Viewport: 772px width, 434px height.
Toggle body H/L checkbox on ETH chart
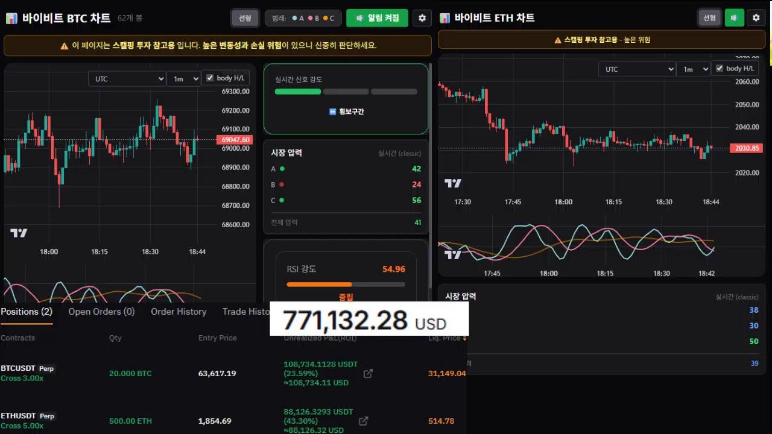tap(719, 68)
